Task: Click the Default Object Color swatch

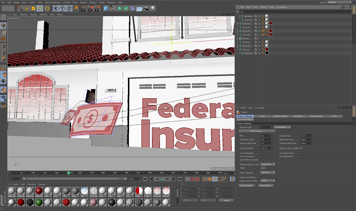Action: [263, 168]
